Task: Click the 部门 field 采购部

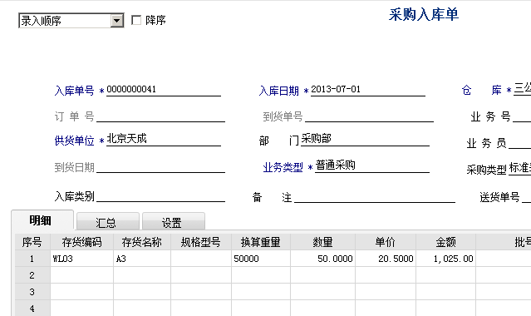Action: [x=365, y=139]
